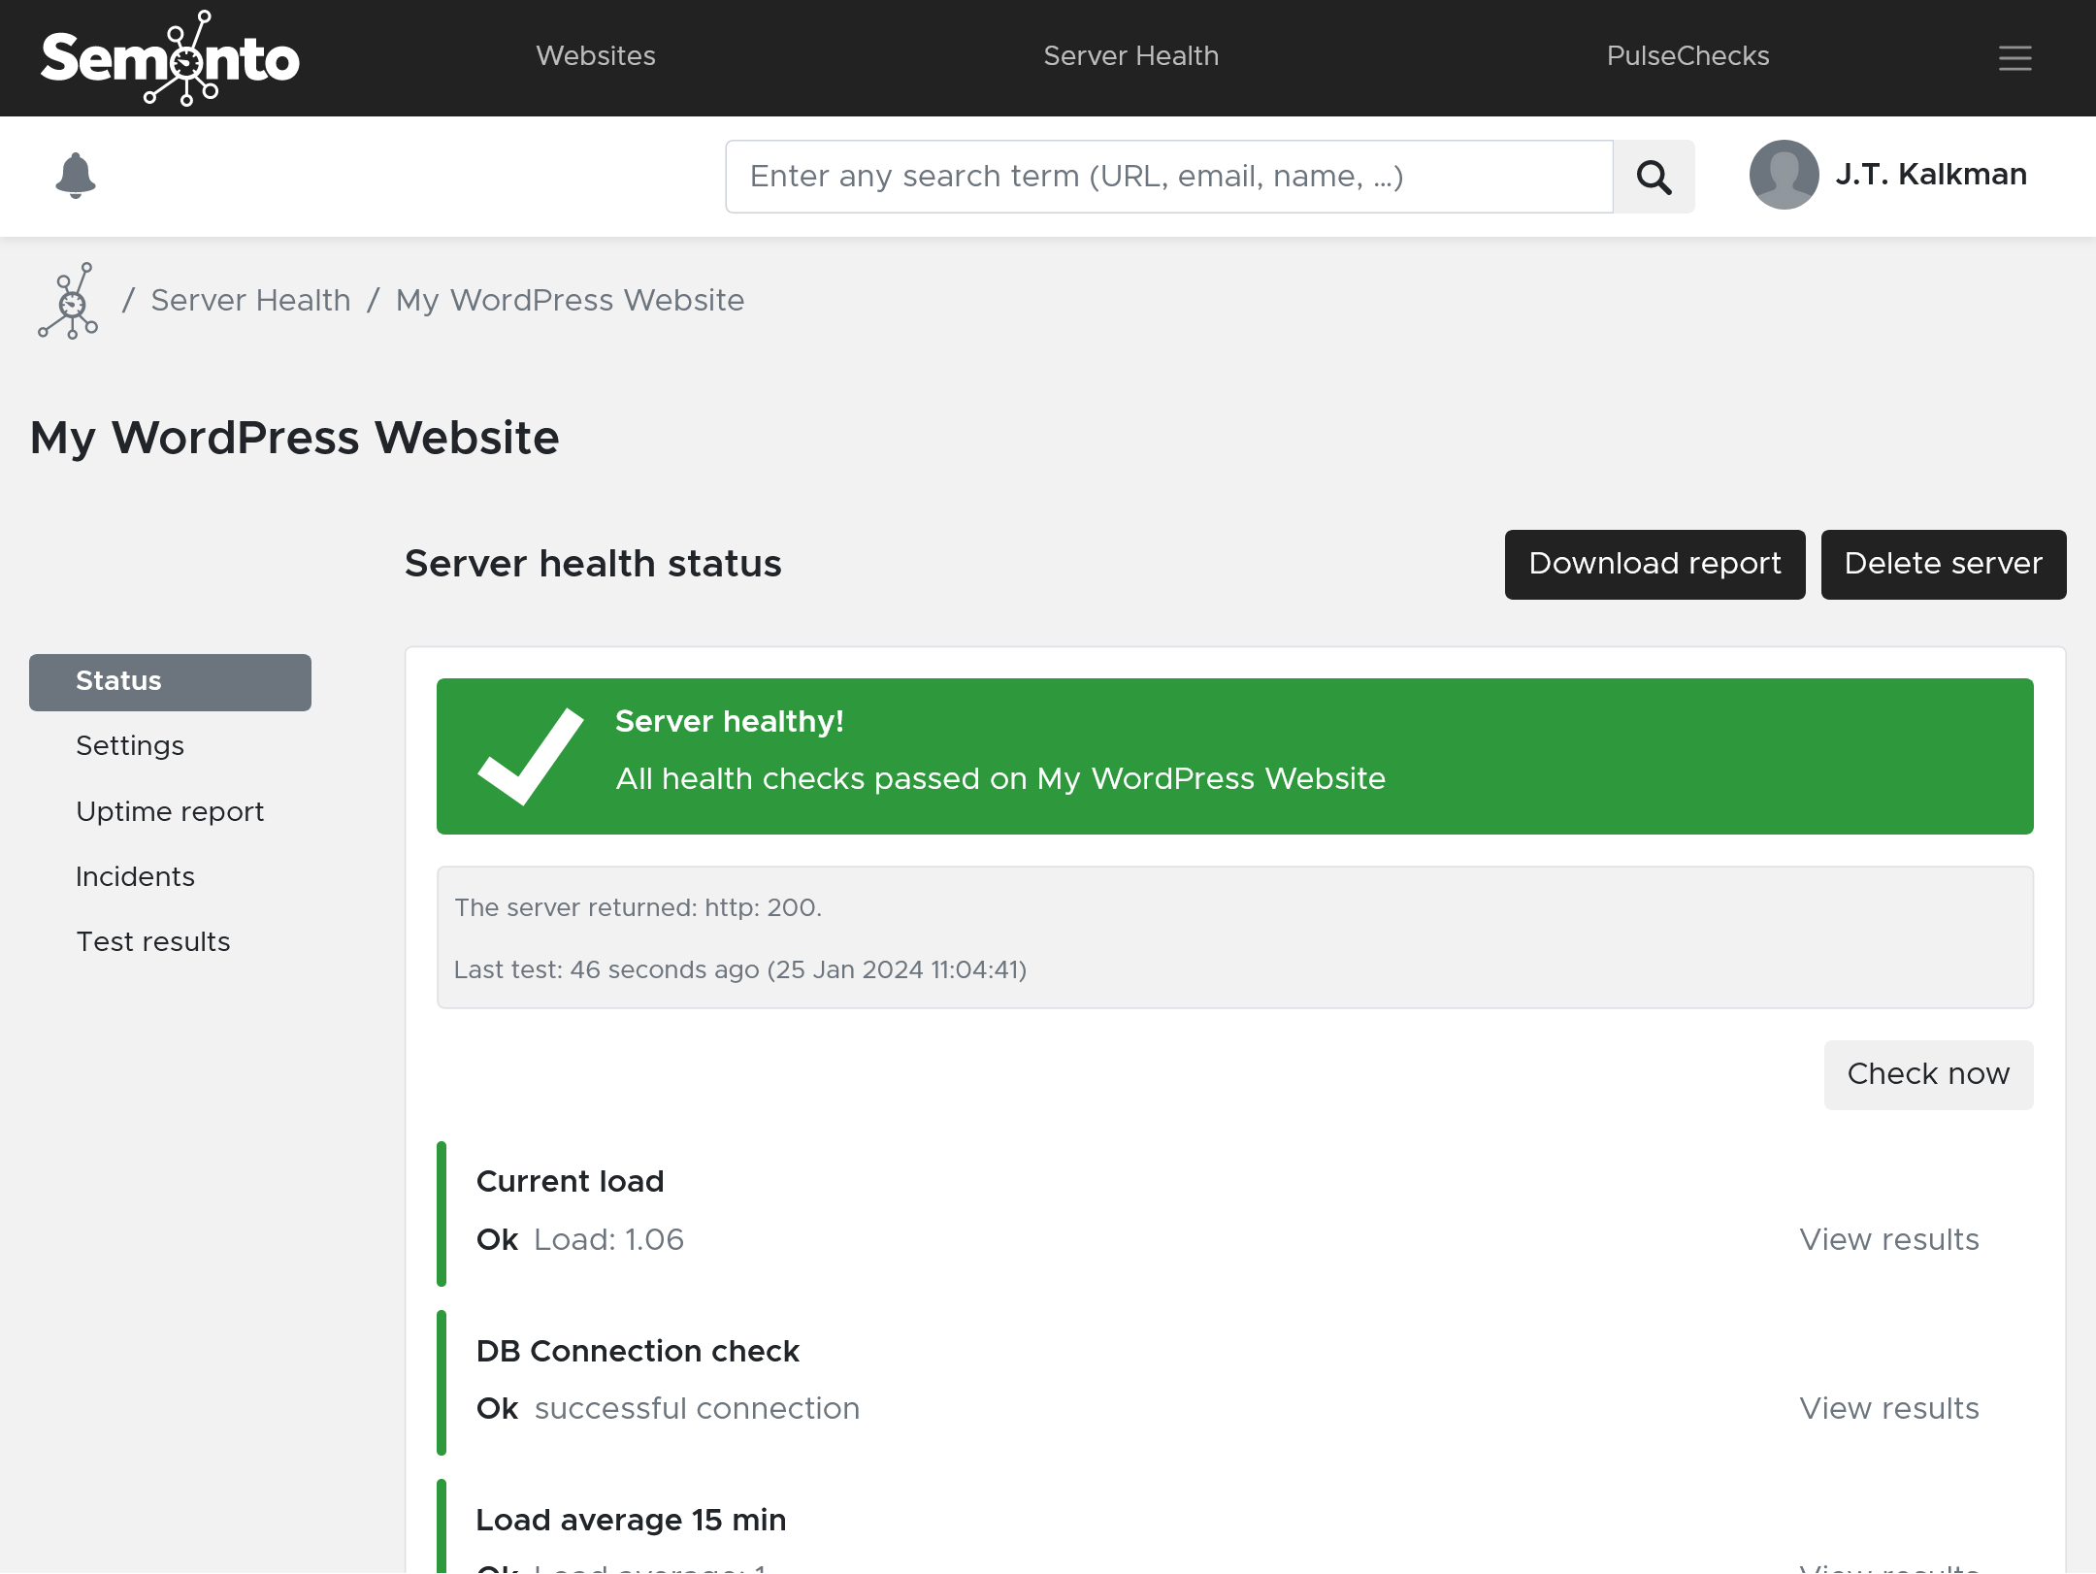Image resolution: width=2096 pixels, height=1574 pixels.
Task: Open Incidents in the sidebar
Action: 135,877
